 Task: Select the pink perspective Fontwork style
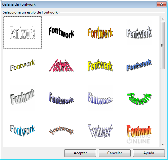tap(61, 65)
